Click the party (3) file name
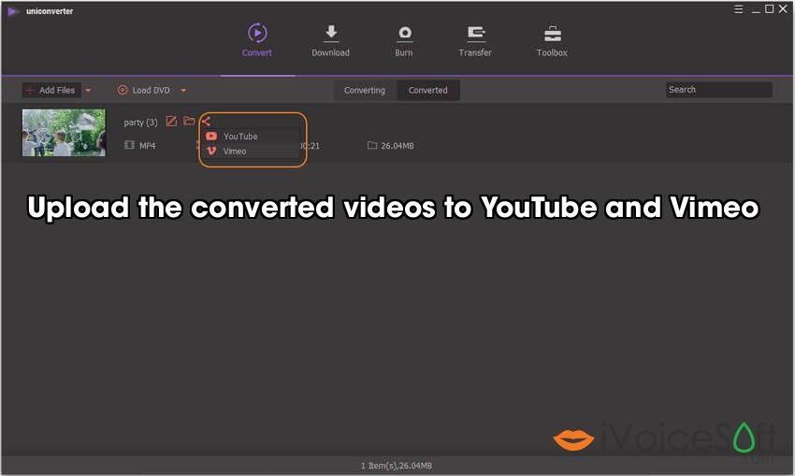This screenshot has width=795, height=476. pyautogui.click(x=140, y=123)
